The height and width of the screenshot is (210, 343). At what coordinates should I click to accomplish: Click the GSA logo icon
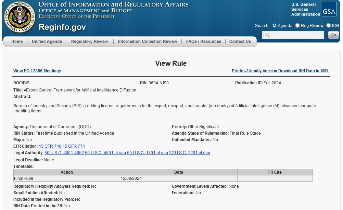pyautogui.click(x=329, y=9)
